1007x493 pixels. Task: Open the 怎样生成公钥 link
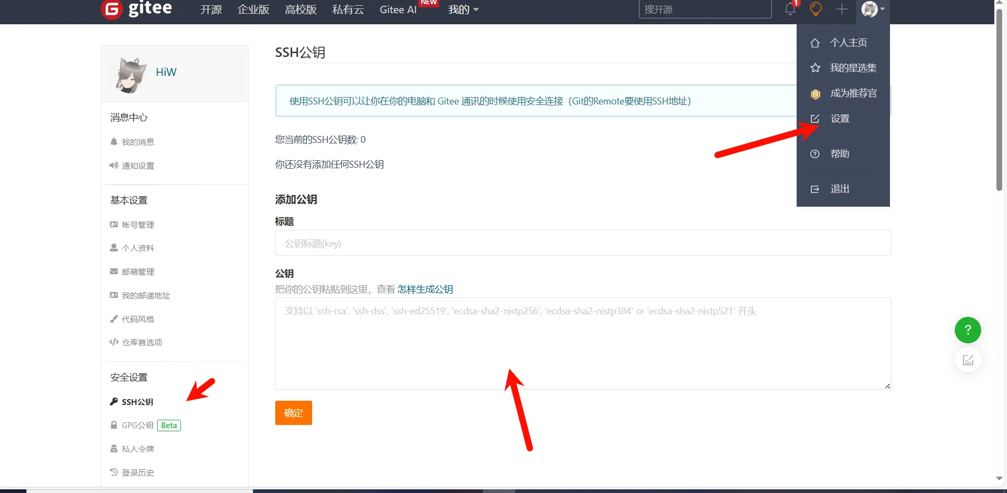coord(425,289)
